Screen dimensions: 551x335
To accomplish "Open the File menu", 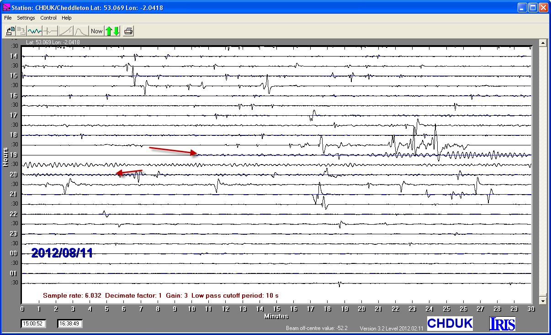I will pyautogui.click(x=8, y=18).
